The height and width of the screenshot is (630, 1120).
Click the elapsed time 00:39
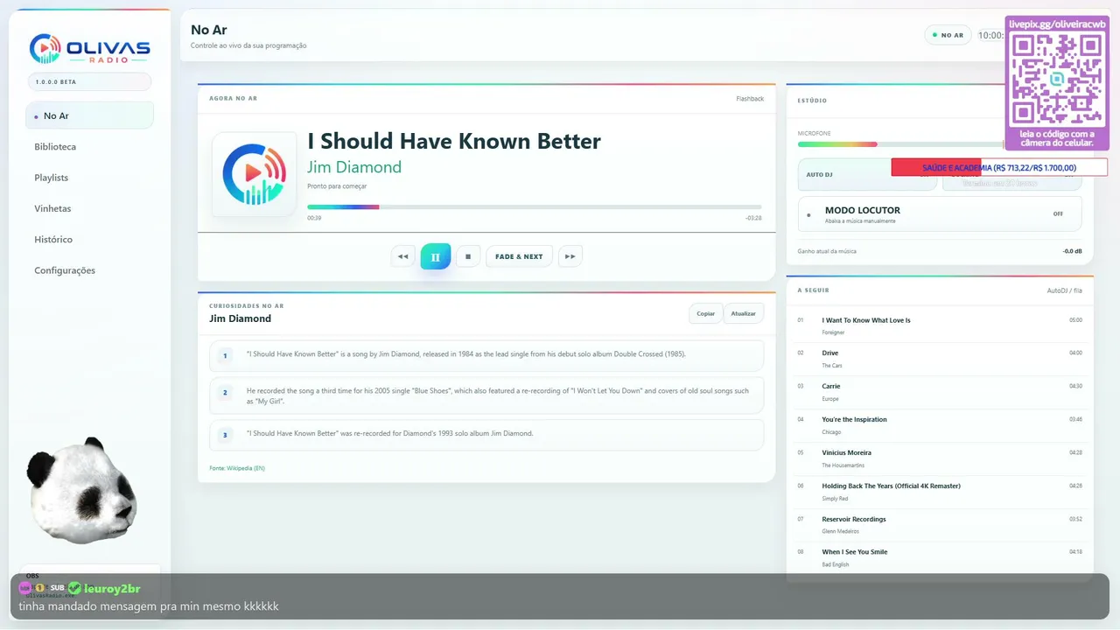click(314, 218)
